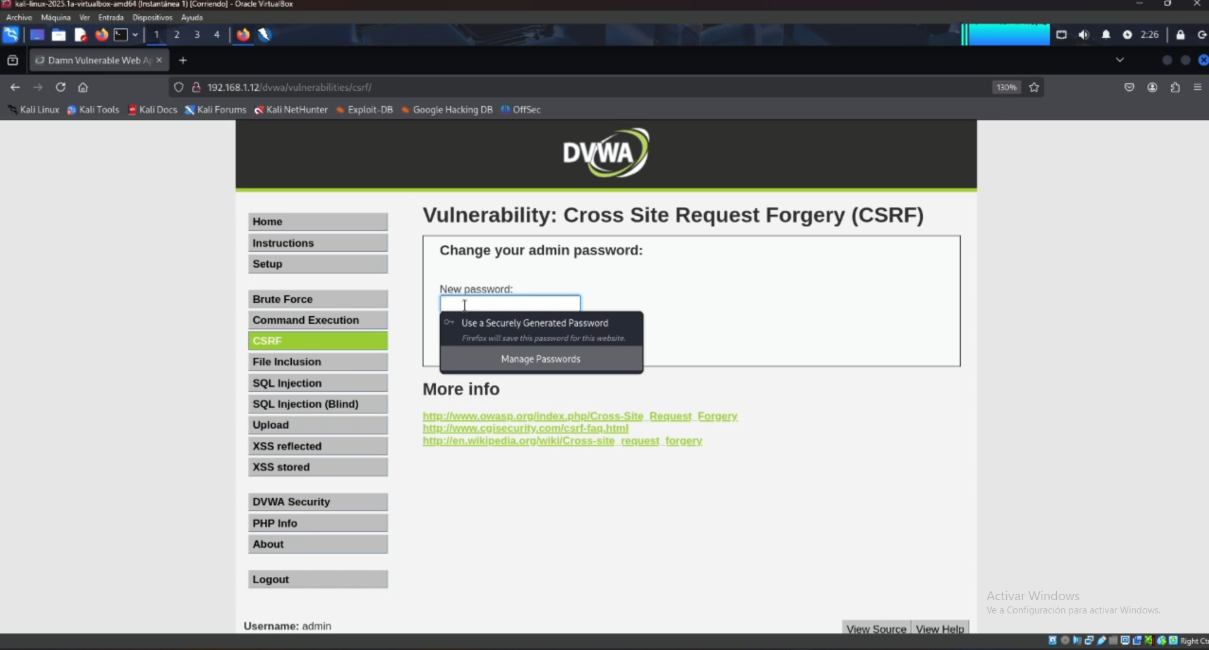This screenshot has height=650, width=1209.
Task: Bookmark this page with the star icon
Action: click(1034, 87)
